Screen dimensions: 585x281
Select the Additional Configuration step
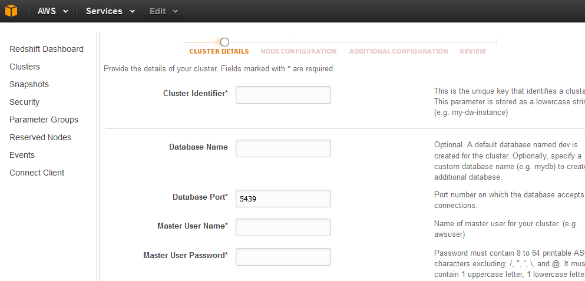398,51
